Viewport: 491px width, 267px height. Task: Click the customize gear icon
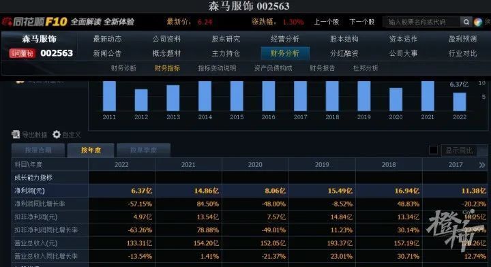[x=57, y=134]
